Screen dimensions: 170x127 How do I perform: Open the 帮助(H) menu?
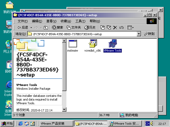tap(95, 21)
